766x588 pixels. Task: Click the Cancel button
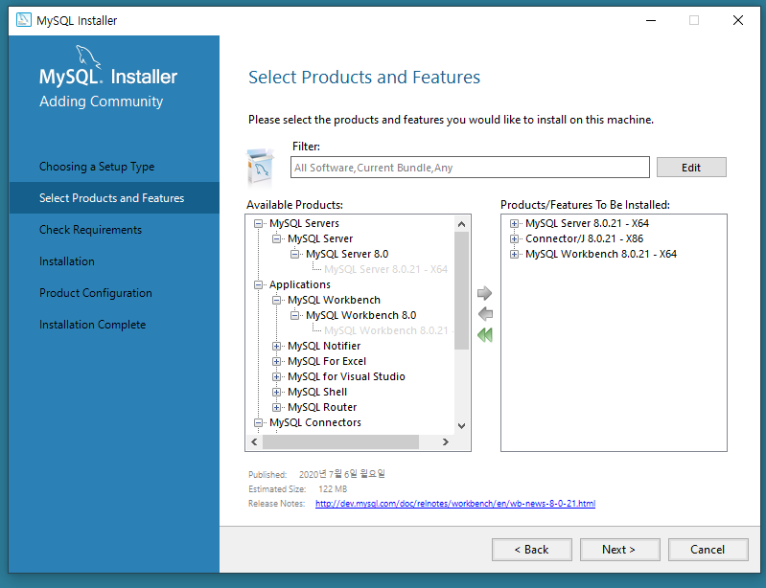[x=708, y=550]
